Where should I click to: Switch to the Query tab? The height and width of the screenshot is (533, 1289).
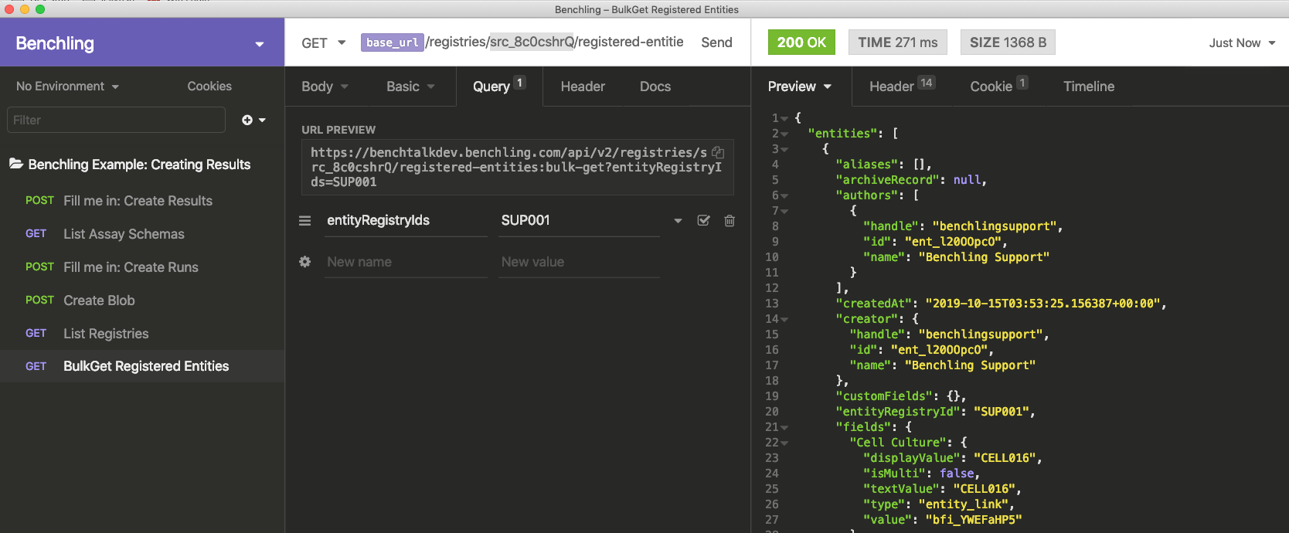click(498, 87)
